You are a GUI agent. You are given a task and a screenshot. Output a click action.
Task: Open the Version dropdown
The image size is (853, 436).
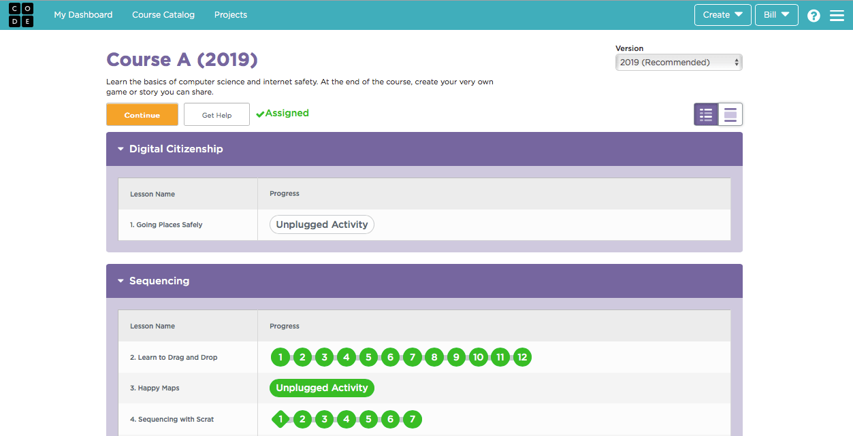point(678,61)
